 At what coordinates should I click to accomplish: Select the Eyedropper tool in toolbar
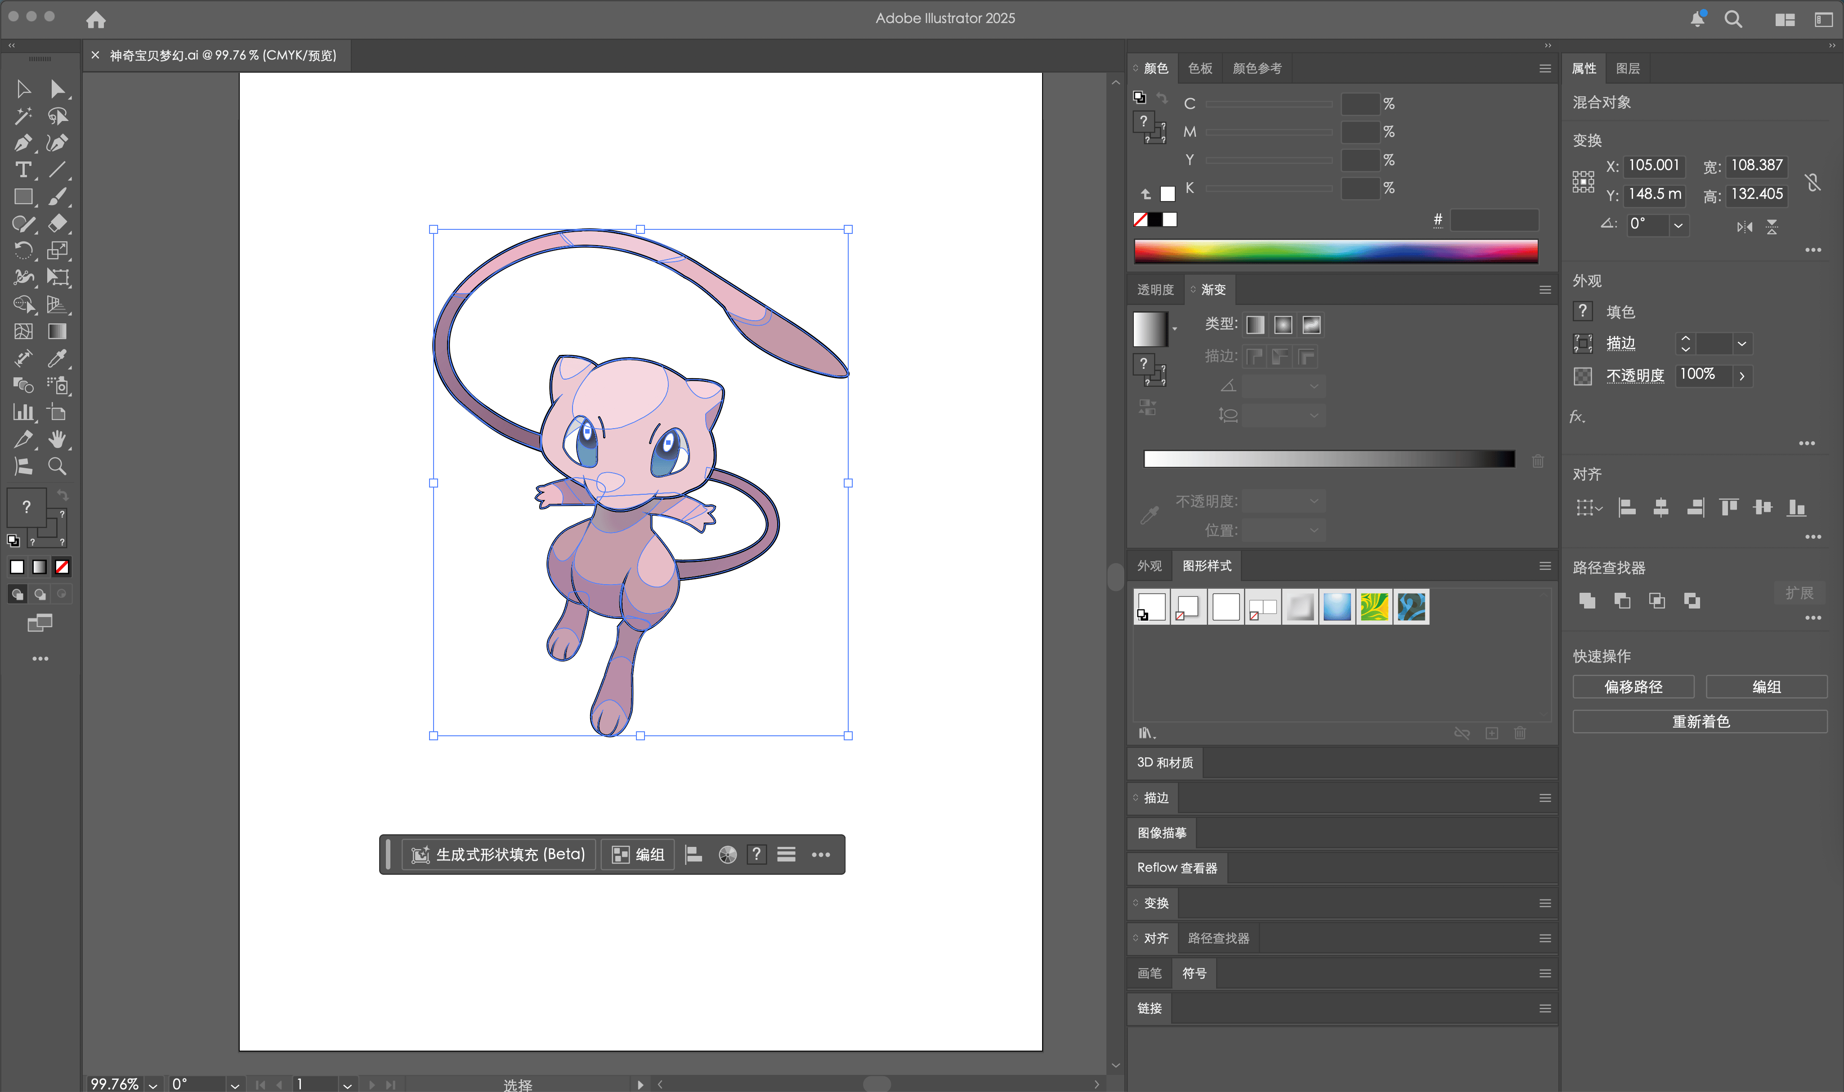tap(58, 358)
